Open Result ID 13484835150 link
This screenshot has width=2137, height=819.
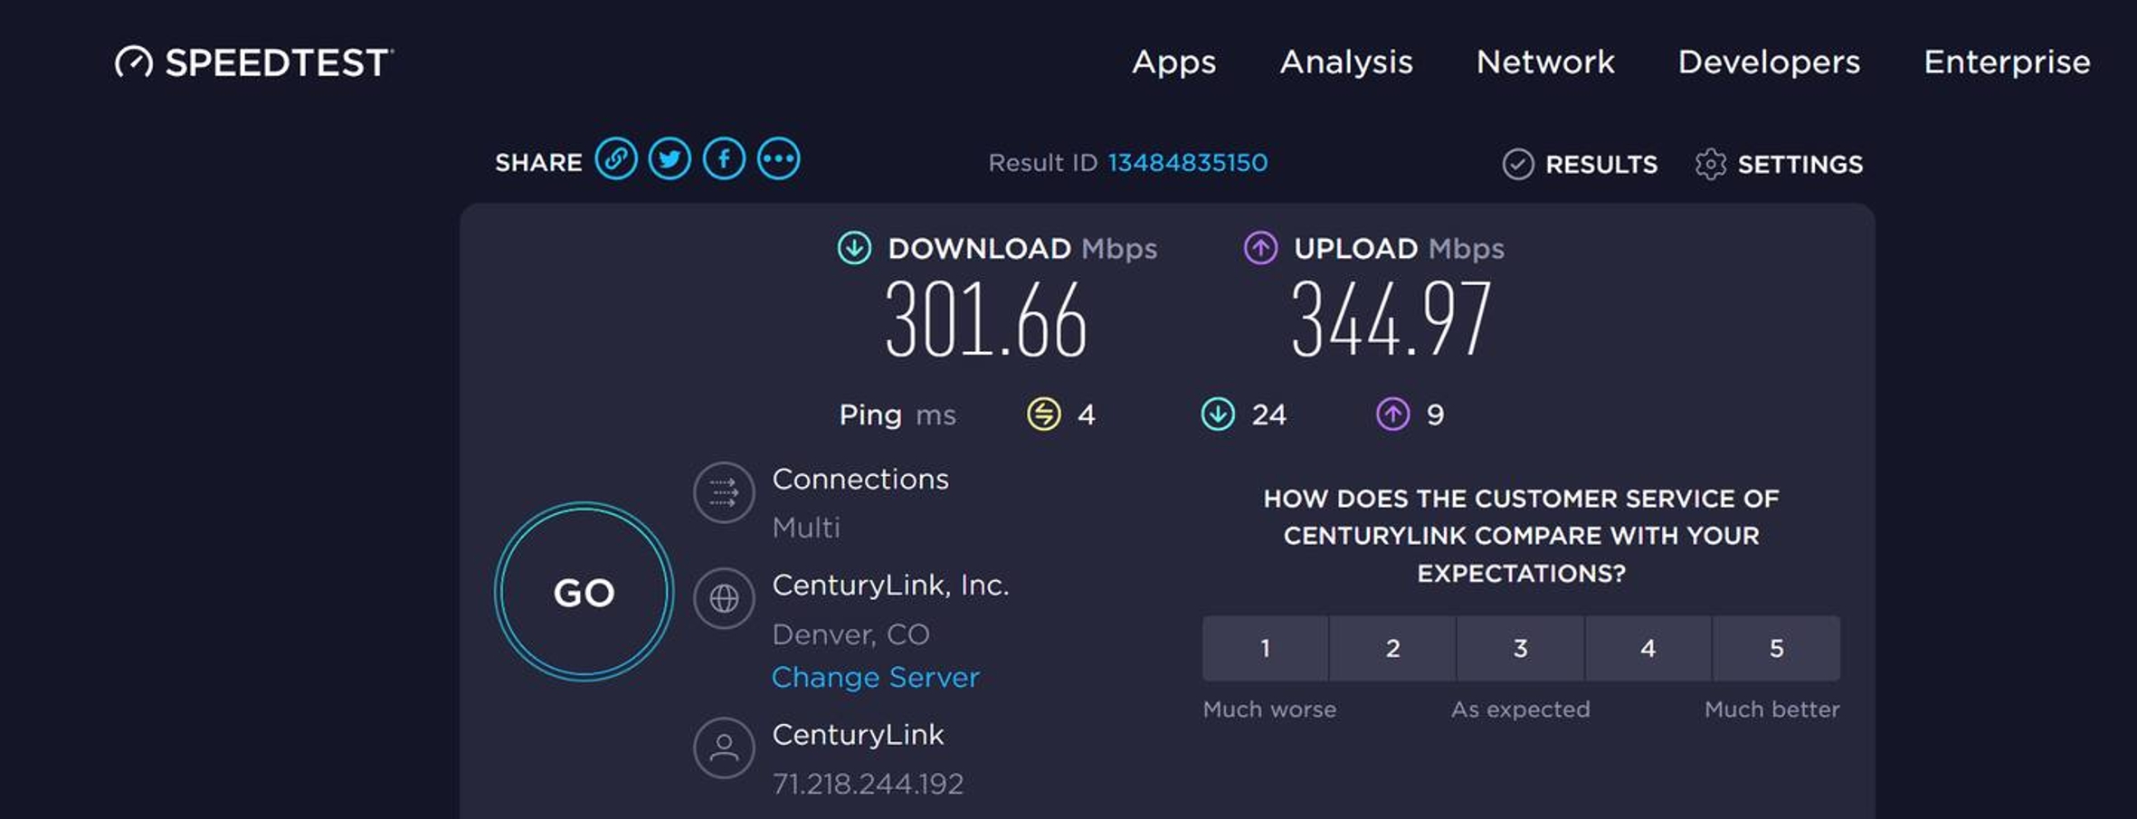tap(1187, 163)
